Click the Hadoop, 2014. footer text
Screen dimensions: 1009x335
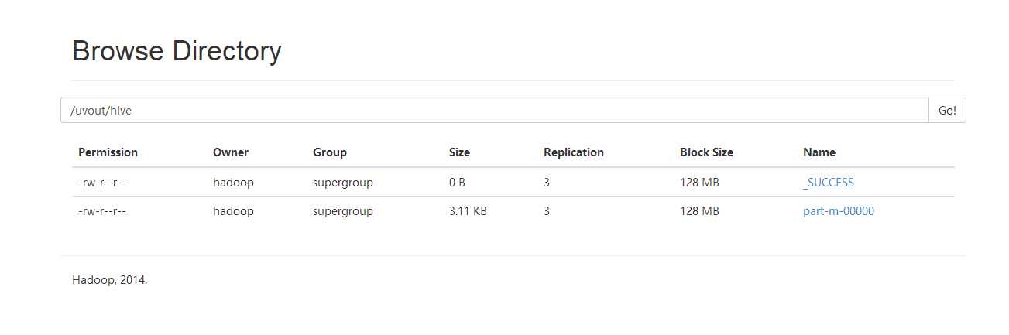pos(109,280)
